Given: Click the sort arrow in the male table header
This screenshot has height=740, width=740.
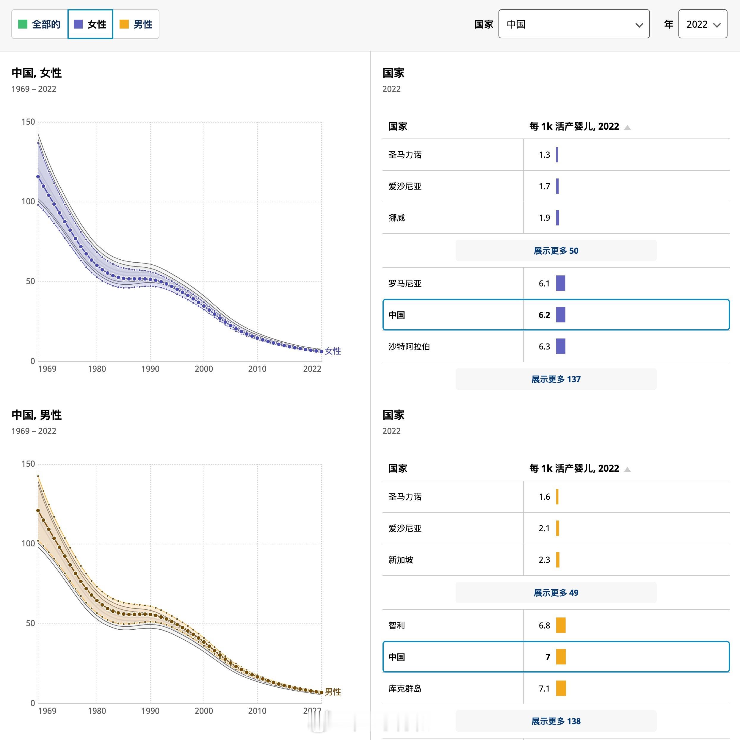Looking at the screenshot, I should [627, 469].
